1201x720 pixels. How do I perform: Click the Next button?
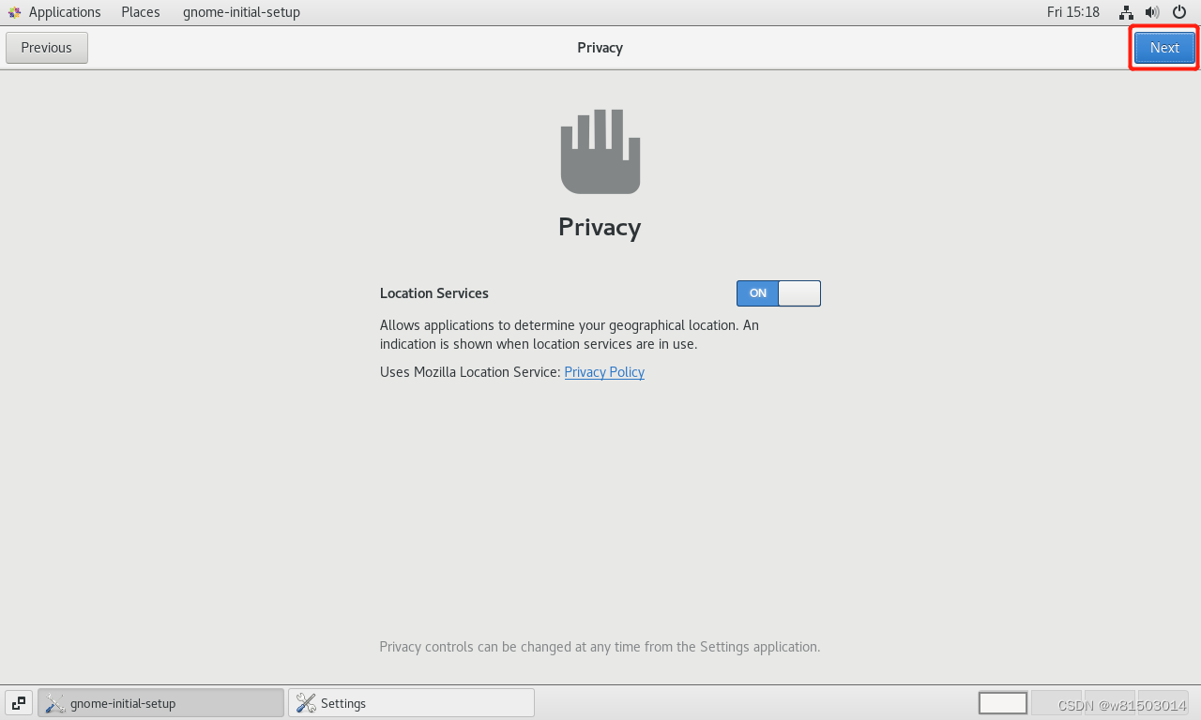pos(1164,48)
